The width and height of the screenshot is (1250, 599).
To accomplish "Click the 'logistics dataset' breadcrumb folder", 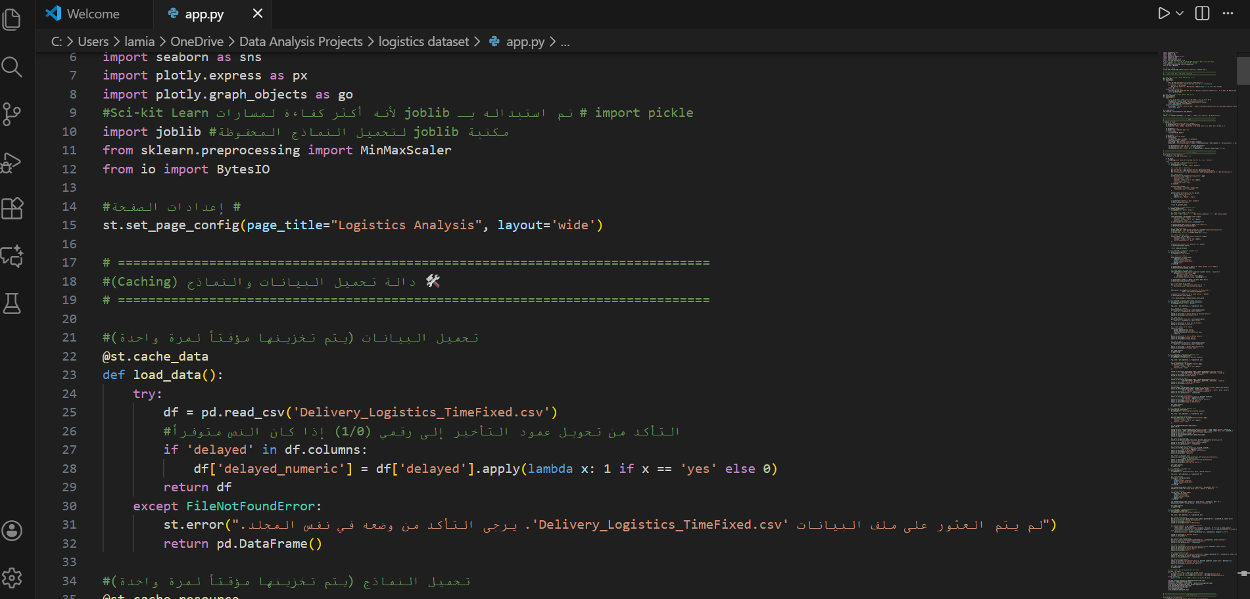I will (x=423, y=42).
